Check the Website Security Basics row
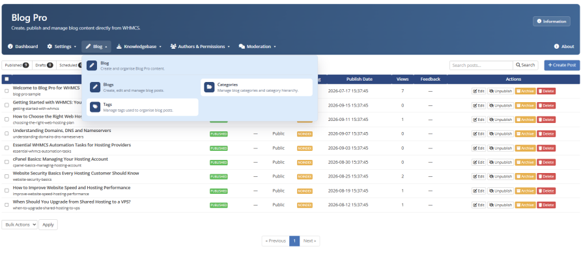The width and height of the screenshot is (581, 253). pos(7,176)
